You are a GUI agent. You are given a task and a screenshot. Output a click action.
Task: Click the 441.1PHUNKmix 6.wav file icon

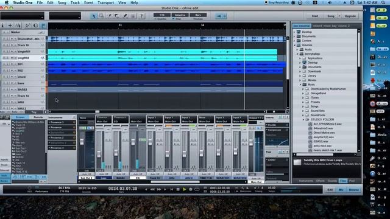[x=310, y=124]
